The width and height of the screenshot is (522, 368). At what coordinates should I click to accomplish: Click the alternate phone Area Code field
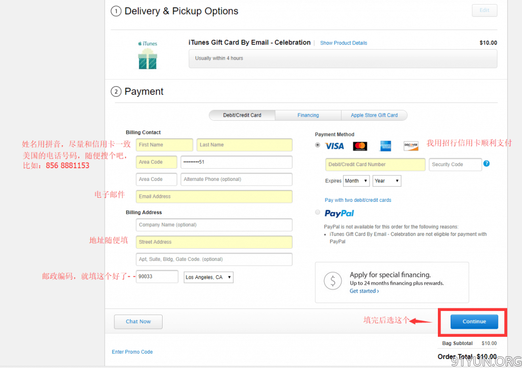(156, 179)
